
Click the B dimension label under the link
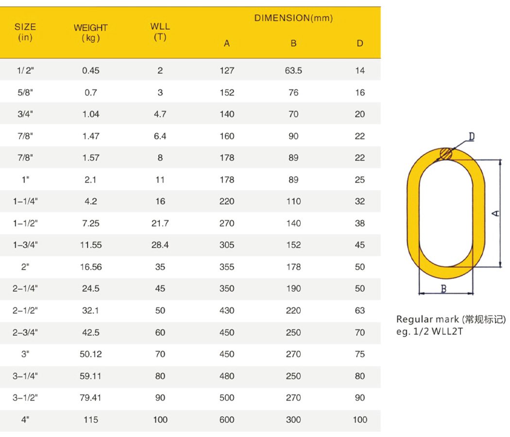click(443, 289)
